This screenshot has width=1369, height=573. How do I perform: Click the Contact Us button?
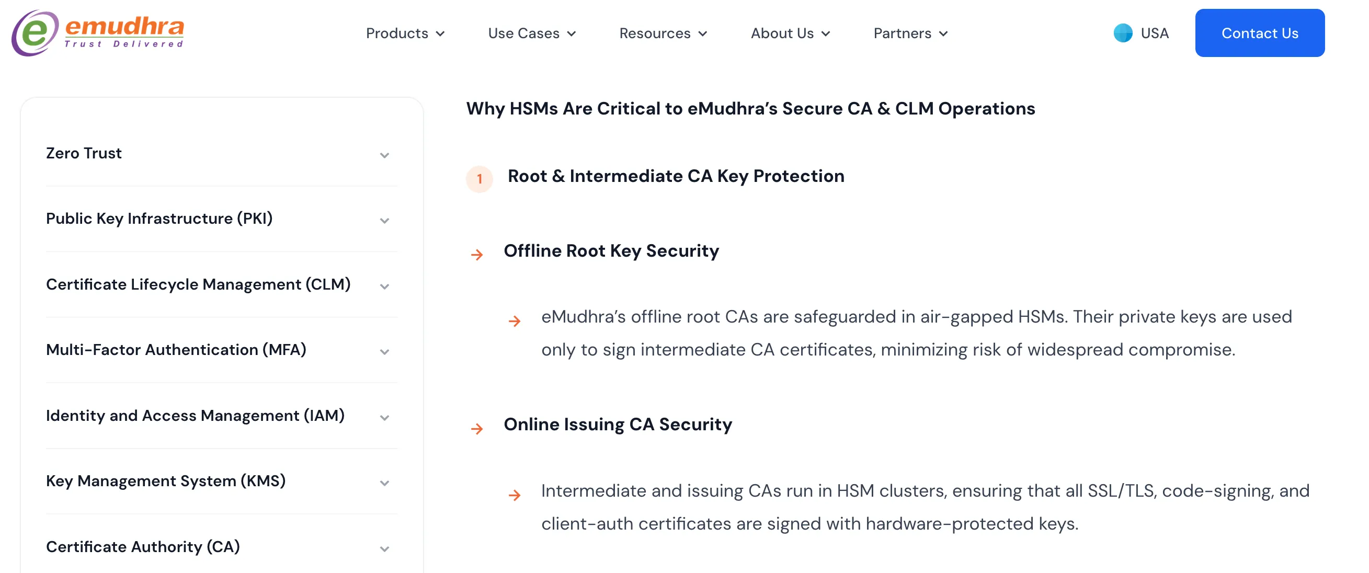pyautogui.click(x=1260, y=33)
